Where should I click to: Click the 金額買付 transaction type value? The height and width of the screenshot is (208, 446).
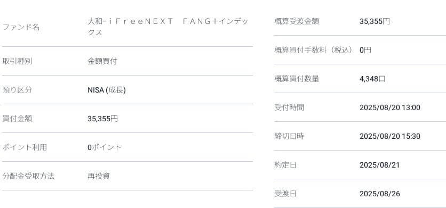[102, 61]
